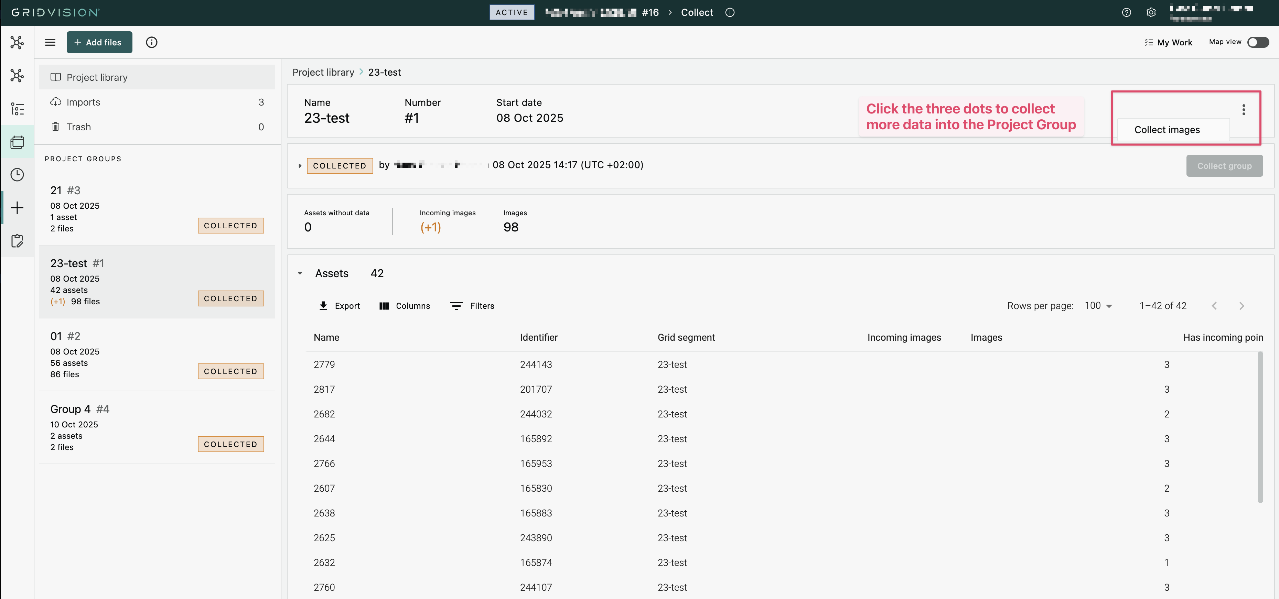Select the connections icon in the left sidebar
Screen dimensions: 1279x599
tap(17, 42)
